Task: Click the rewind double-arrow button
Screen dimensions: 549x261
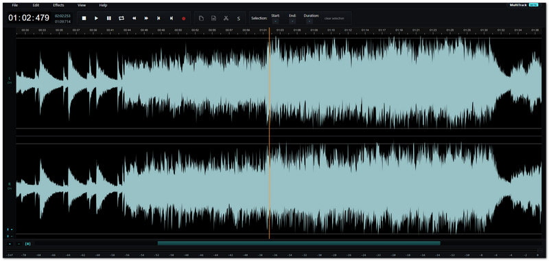Action: (134, 19)
